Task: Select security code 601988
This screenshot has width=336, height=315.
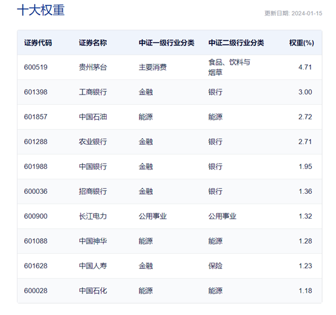Action: 36,167
